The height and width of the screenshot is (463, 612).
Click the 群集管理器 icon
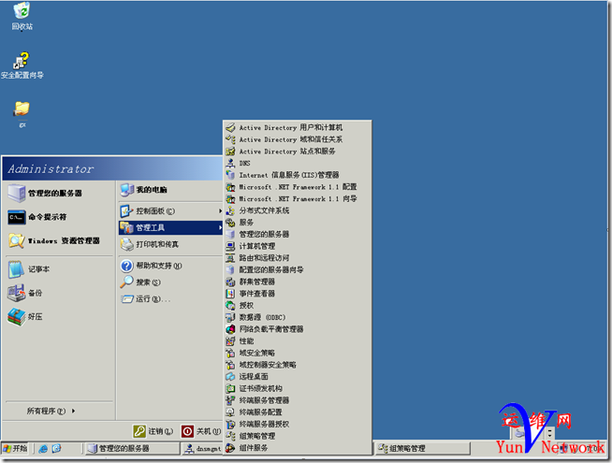230,282
